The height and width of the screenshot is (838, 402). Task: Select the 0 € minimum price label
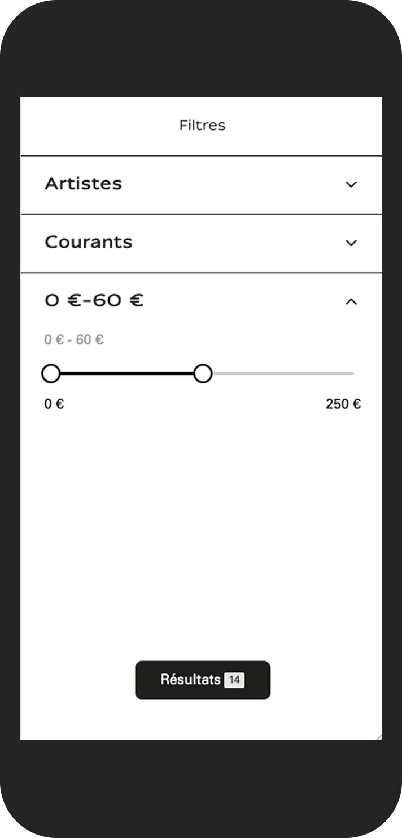(54, 404)
